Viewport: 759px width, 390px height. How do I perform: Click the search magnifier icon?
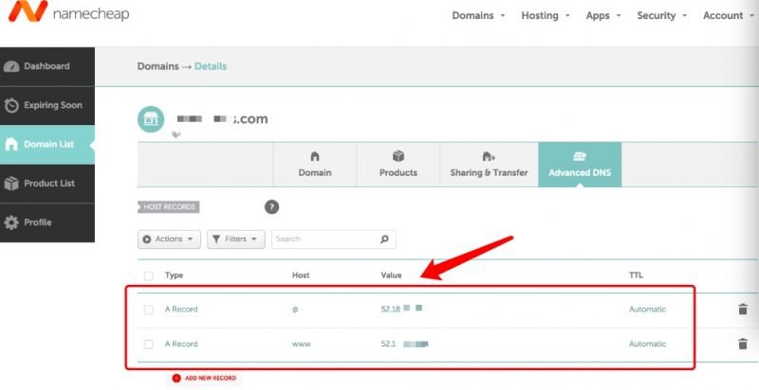[x=384, y=239]
